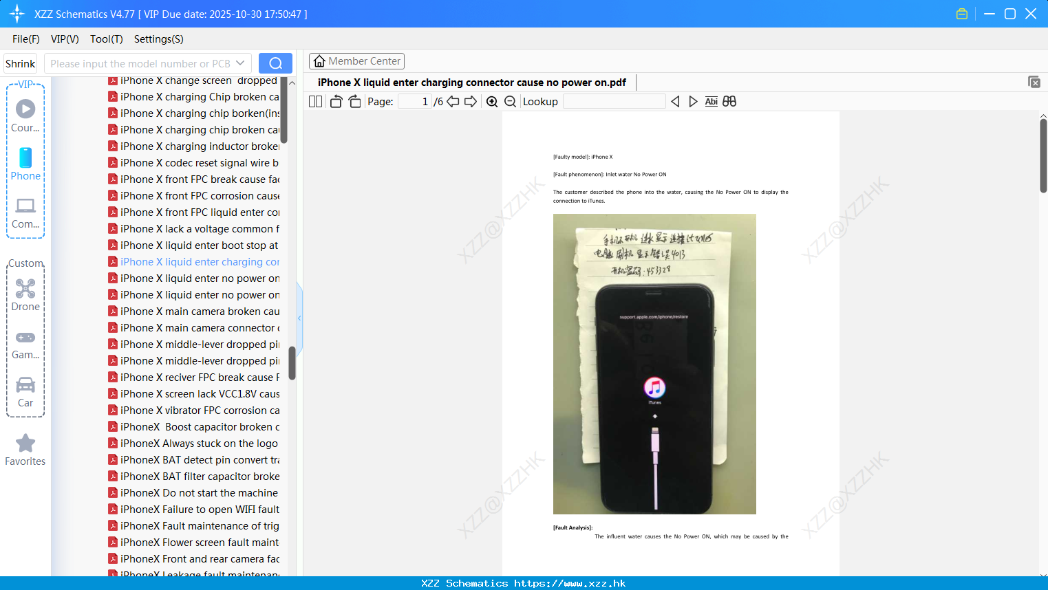Open the VIP(V) menu
The image size is (1048, 590).
click(65, 39)
